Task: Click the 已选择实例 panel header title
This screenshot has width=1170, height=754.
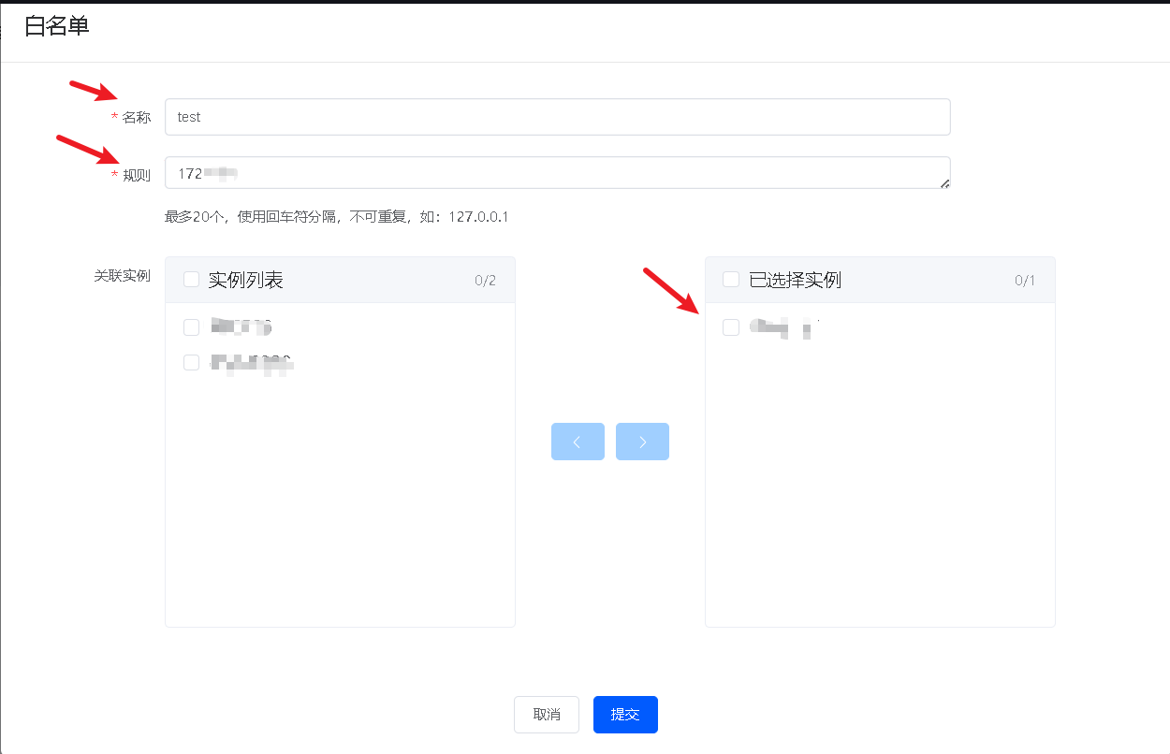Action: click(795, 280)
